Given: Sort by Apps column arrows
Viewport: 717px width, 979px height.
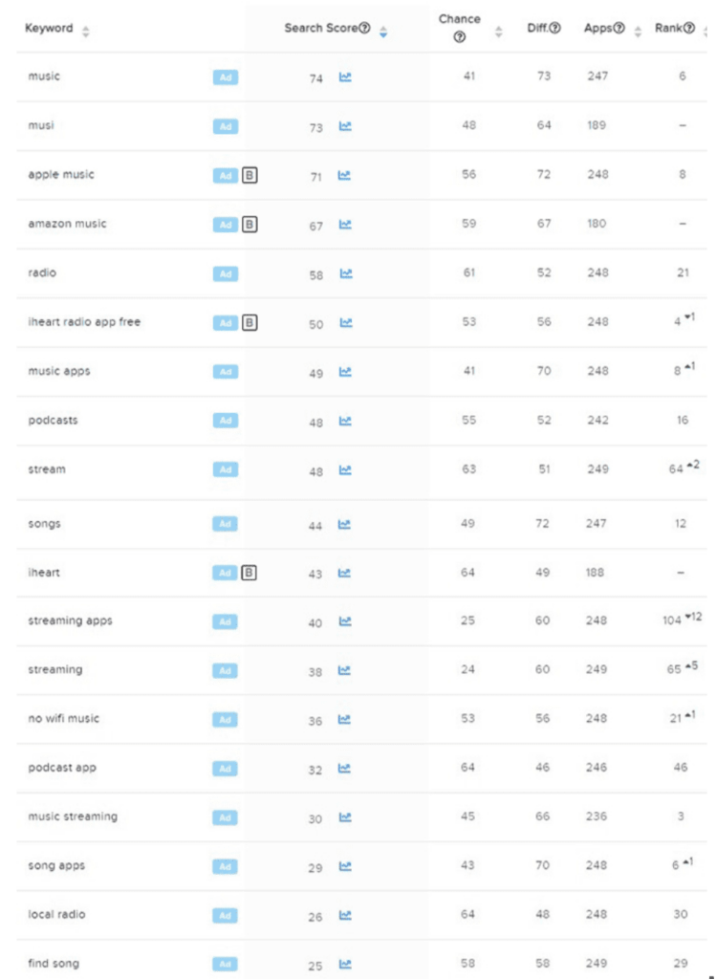Looking at the screenshot, I should tap(638, 32).
